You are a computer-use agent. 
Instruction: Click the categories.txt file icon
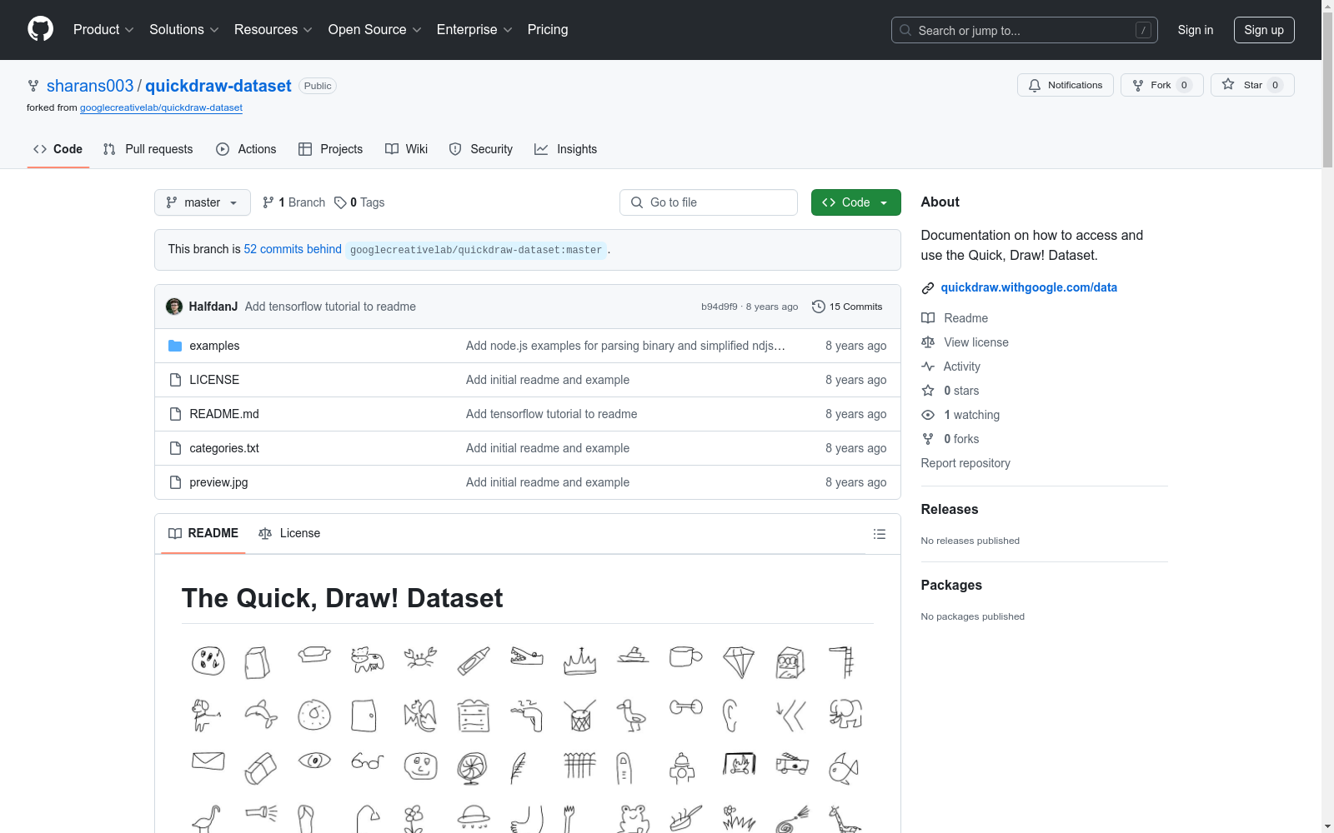click(175, 448)
